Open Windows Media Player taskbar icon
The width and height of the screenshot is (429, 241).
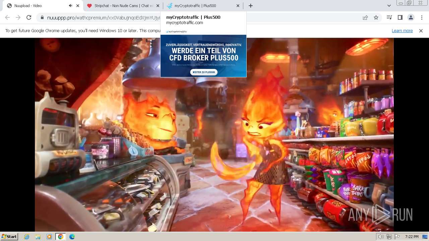click(x=49, y=237)
